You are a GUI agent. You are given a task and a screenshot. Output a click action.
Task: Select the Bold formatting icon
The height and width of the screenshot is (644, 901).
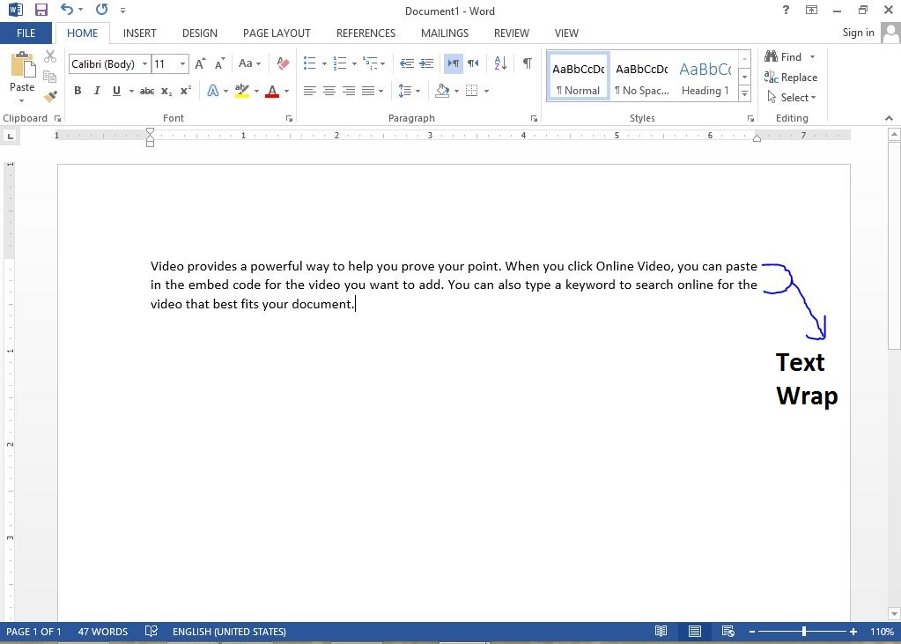point(78,91)
